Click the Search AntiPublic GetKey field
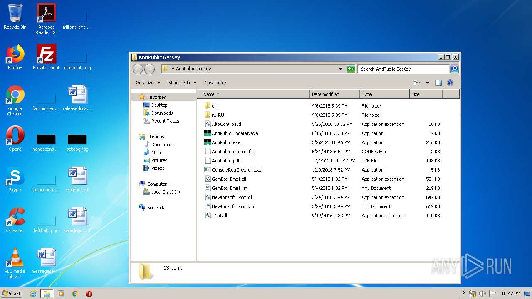The image size is (532, 299). (x=403, y=69)
